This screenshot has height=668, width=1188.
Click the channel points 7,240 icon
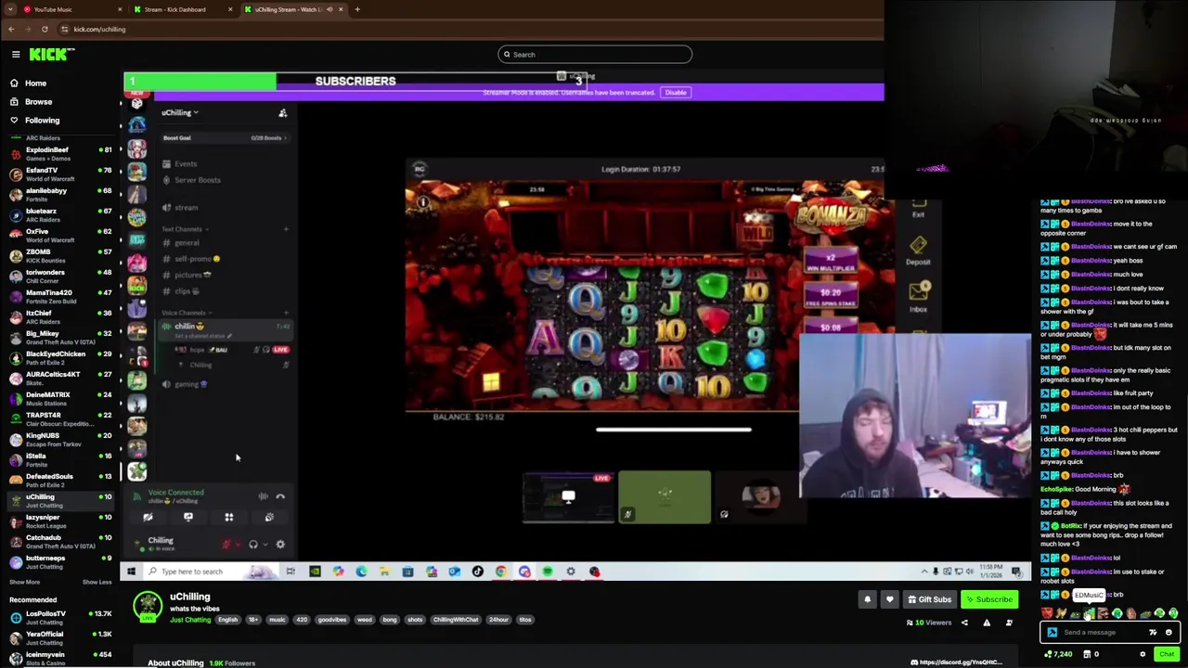[x=1049, y=654]
